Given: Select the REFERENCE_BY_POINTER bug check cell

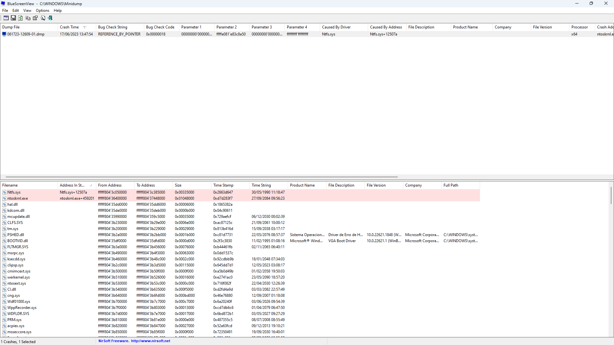Looking at the screenshot, I should pyautogui.click(x=119, y=34).
